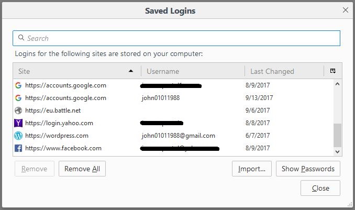Sort logins by the Site column header
Viewport: 355px width, 210px height.
[77, 71]
